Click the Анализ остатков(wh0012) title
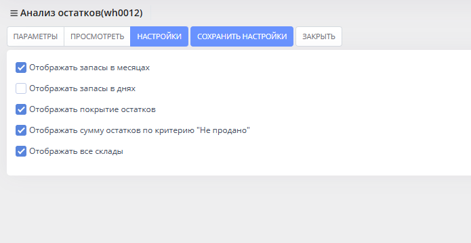This screenshot has height=243, width=471. point(81,13)
